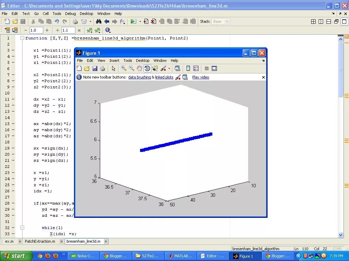Click the divide button near 1.1
349x261 pixels.
pos(57,30)
